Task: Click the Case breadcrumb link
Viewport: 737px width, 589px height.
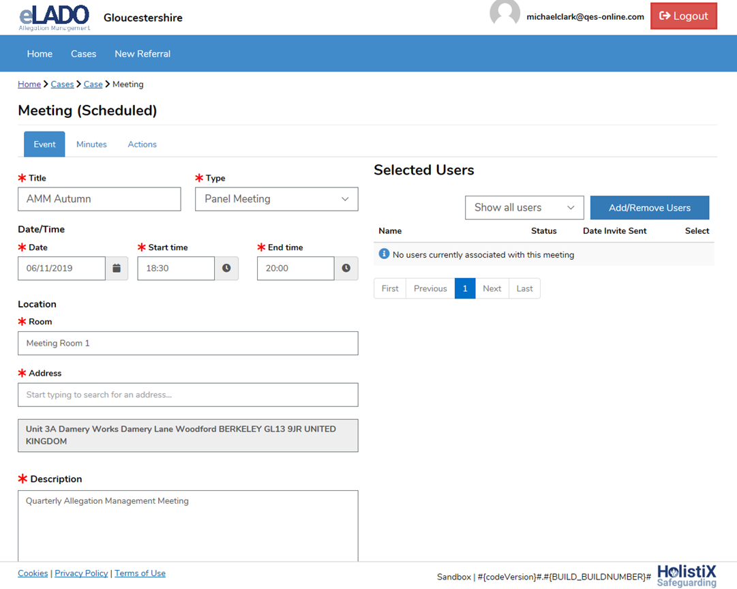Action: [x=93, y=85]
